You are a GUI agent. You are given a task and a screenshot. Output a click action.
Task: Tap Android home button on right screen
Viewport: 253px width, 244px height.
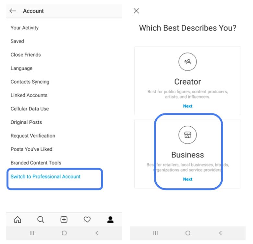coord(188,233)
